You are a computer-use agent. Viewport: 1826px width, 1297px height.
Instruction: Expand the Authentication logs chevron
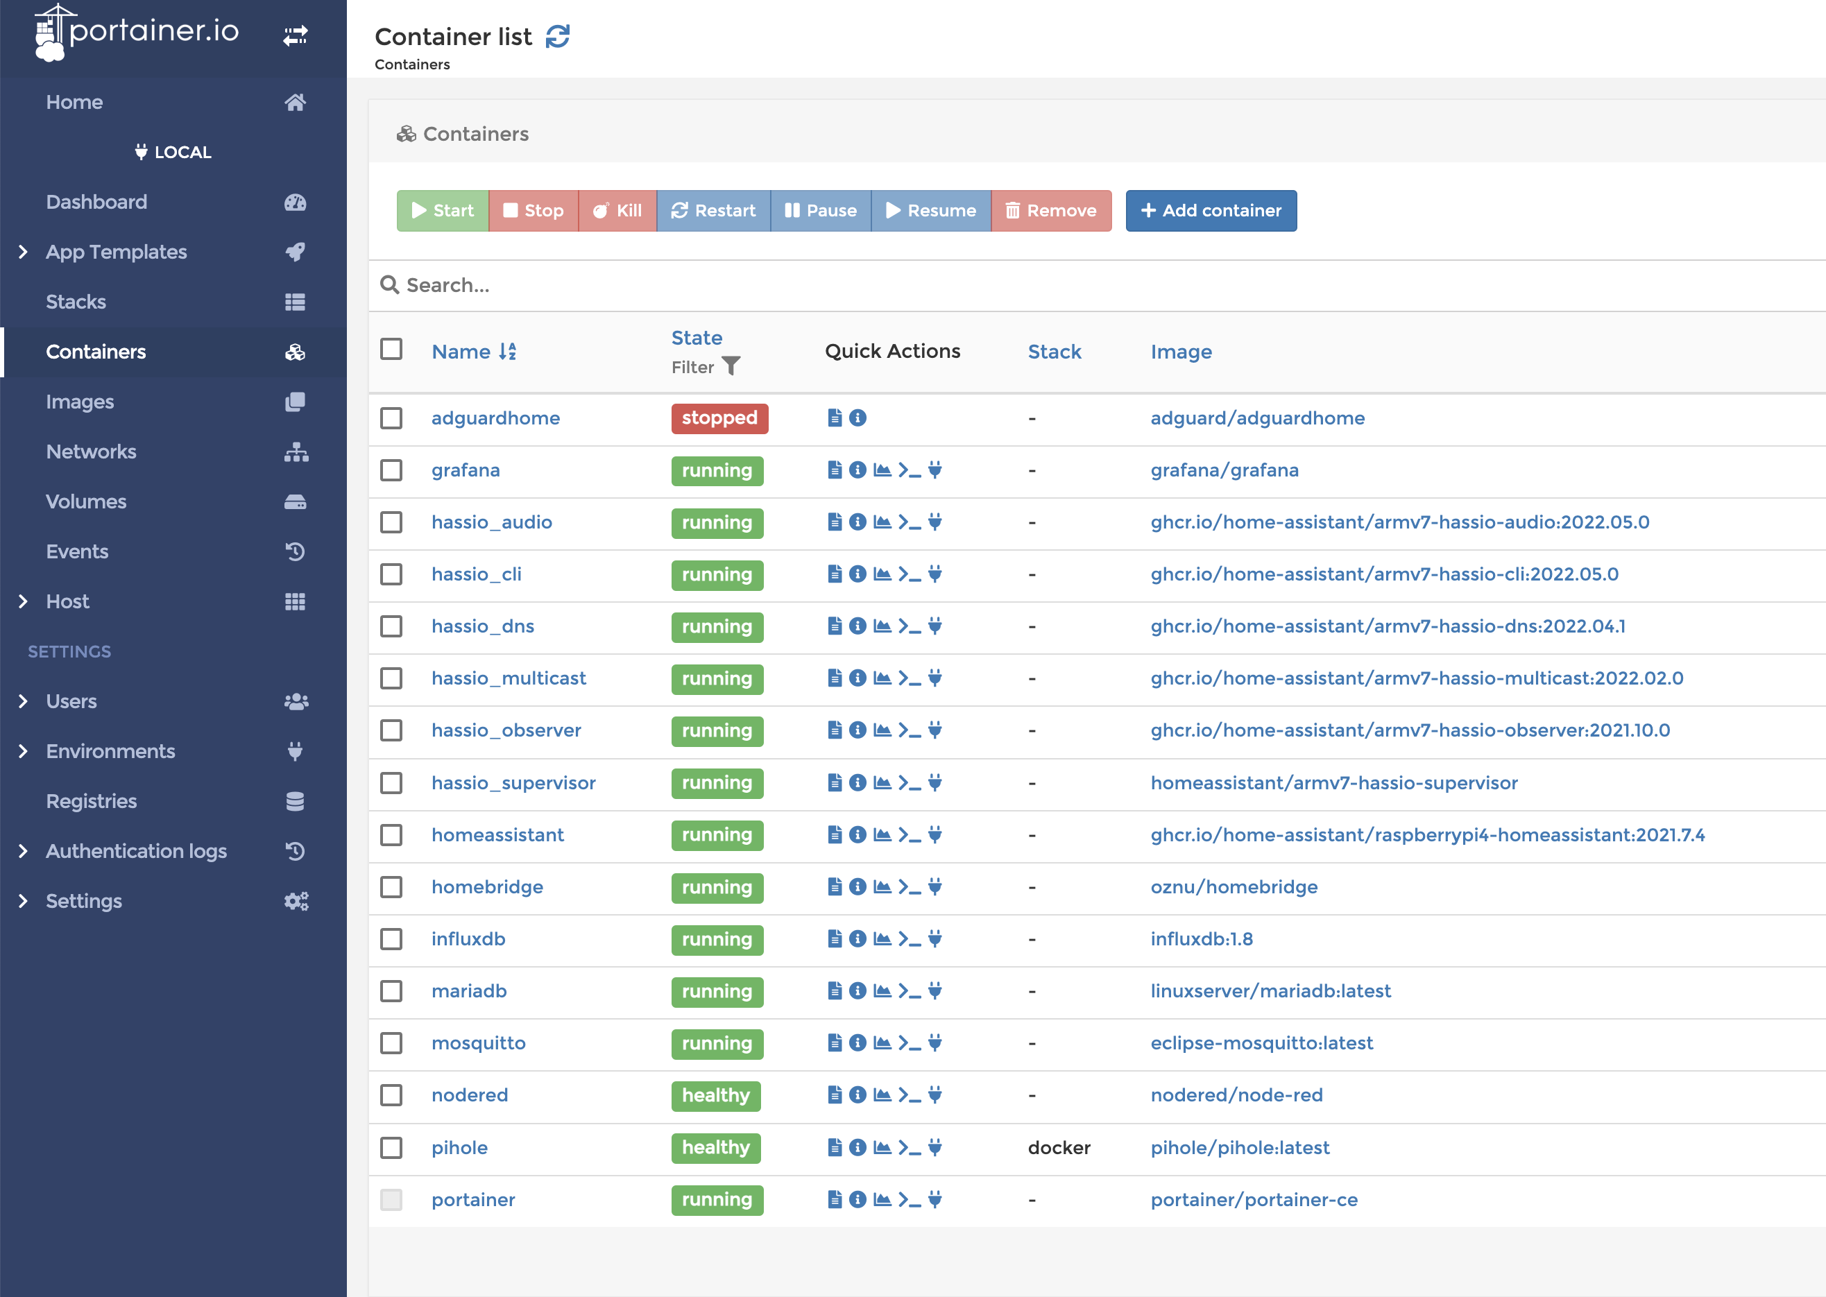pyautogui.click(x=23, y=851)
